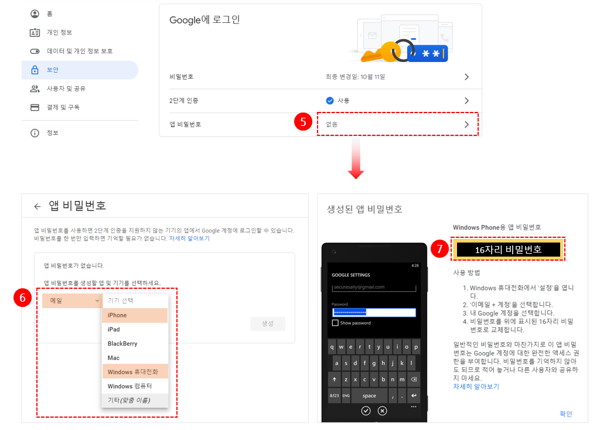Click the phone Password input field
600x430 pixels.
(374, 313)
